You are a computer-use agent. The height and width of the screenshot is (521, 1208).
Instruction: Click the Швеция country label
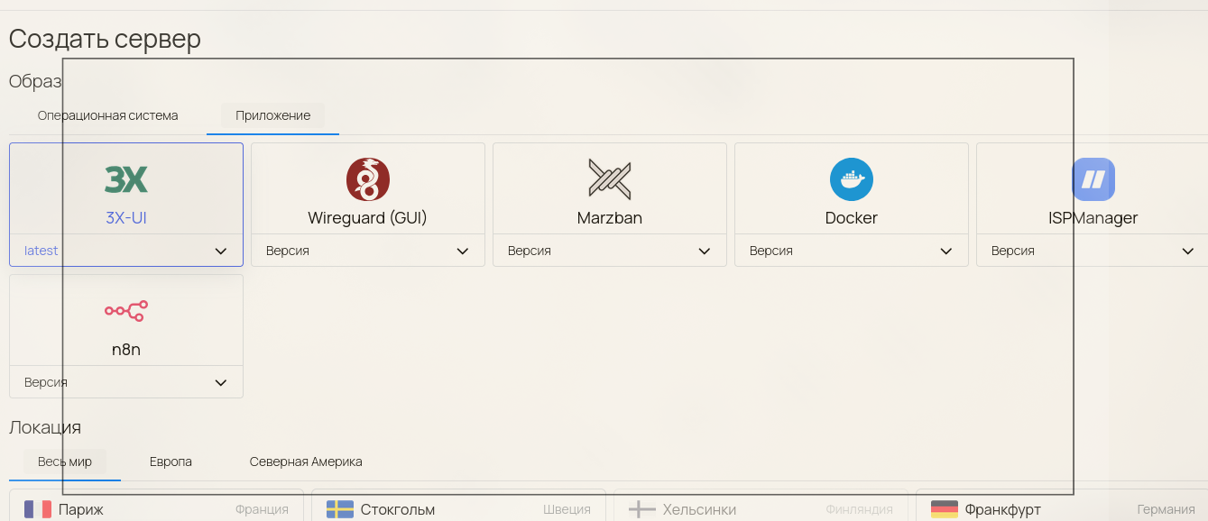click(567, 509)
